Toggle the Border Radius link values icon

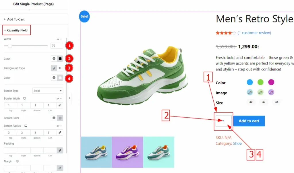coord(60,133)
